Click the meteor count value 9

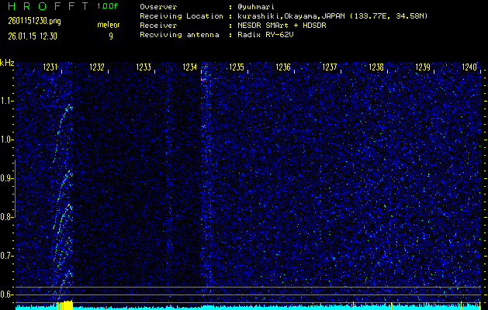[110, 36]
